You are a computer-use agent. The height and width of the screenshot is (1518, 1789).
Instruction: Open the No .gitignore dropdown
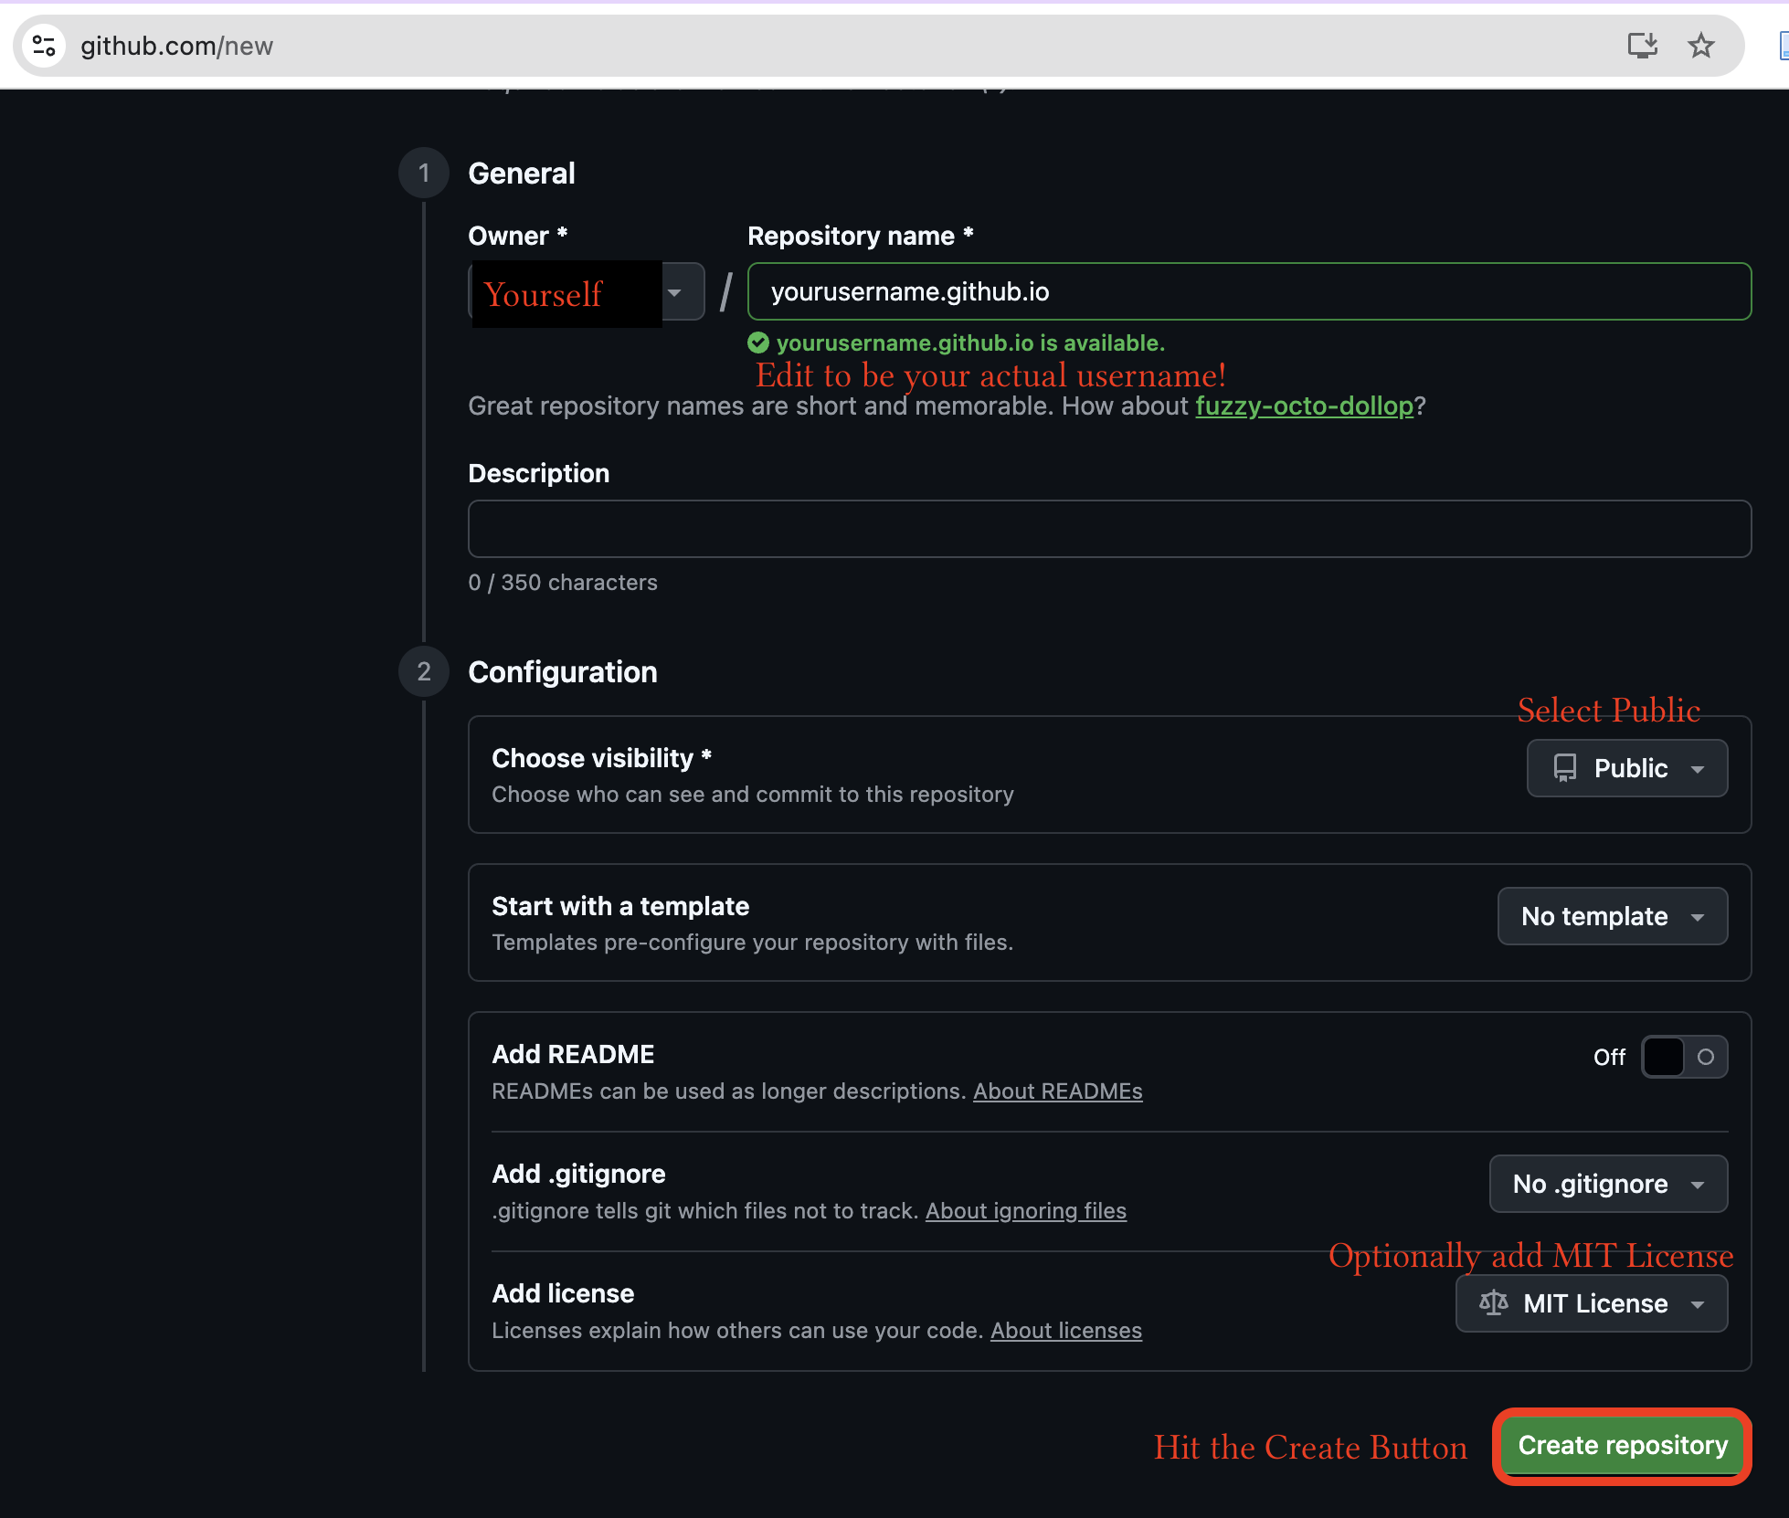coord(1608,1184)
